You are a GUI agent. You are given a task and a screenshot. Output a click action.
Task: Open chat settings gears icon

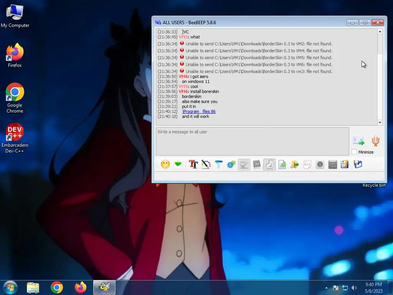pos(231,164)
